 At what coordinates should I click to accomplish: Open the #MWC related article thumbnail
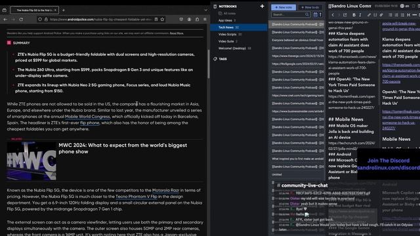(x=31, y=161)
